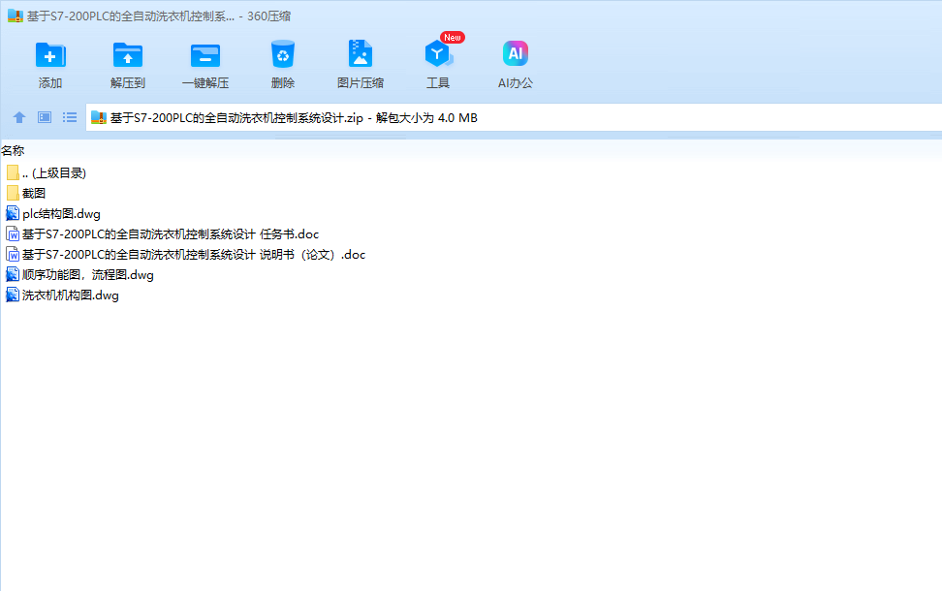Switch to the thumbnail pane view icon
Viewport: 942px width, 591px height.
45,118
